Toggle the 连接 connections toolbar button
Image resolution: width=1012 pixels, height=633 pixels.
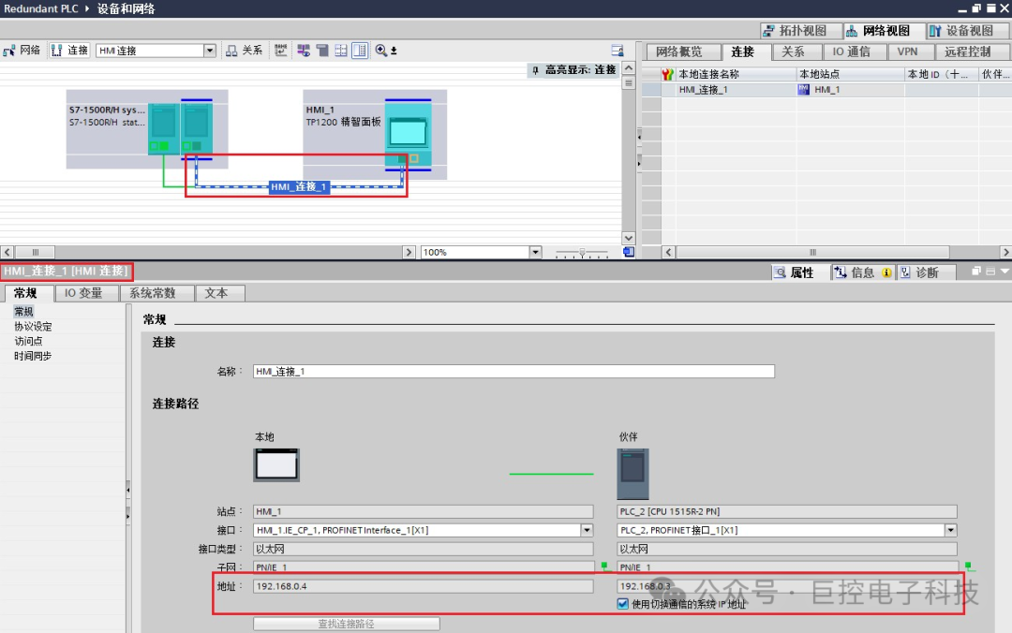click(x=69, y=51)
